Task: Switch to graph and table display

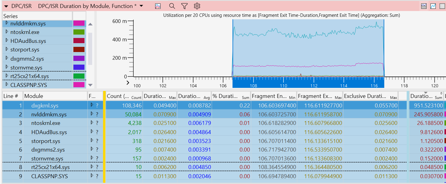Action: pyautogui.click(x=424, y=6)
